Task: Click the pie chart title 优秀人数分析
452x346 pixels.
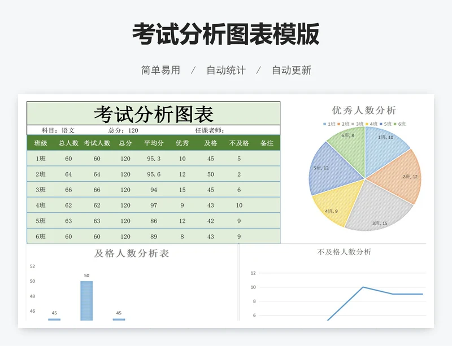Action: point(364,110)
